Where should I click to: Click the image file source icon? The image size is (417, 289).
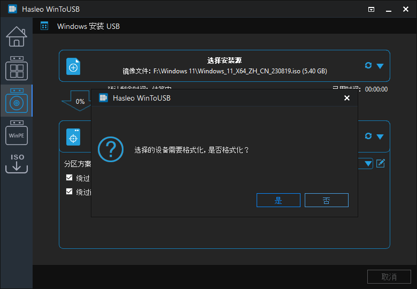click(x=73, y=66)
